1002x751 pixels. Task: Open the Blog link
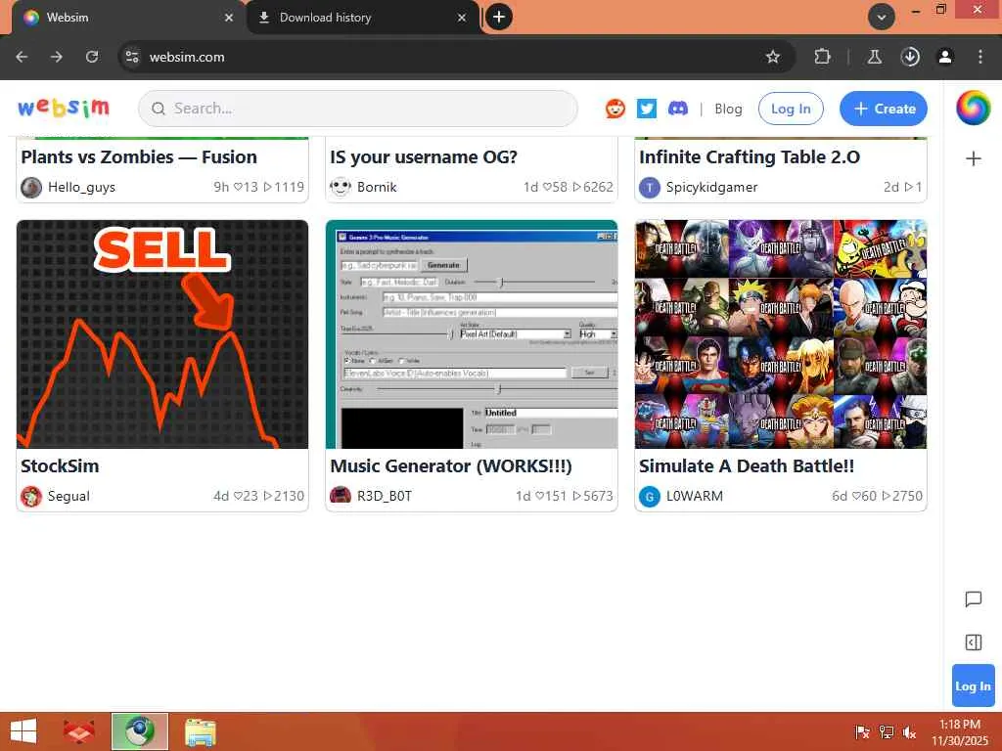pyautogui.click(x=728, y=110)
